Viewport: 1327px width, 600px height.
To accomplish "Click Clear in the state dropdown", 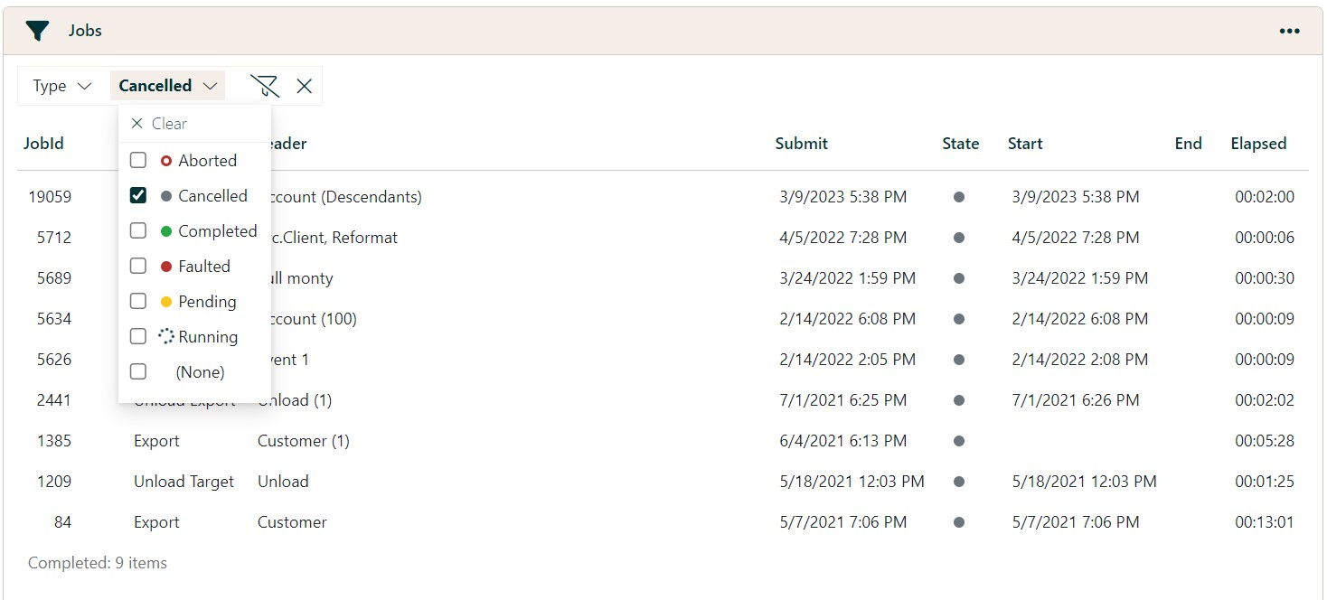I will (160, 124).
